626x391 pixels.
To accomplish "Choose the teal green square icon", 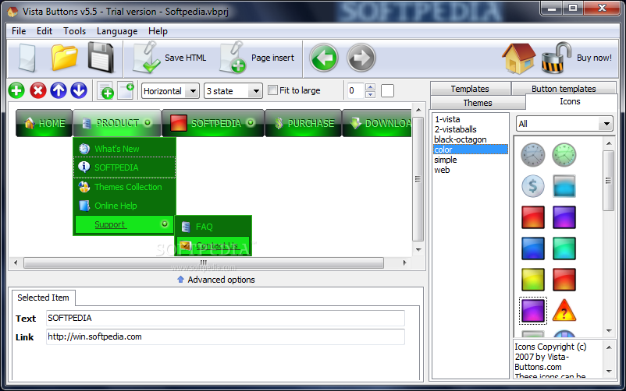I will pos(564,248).
